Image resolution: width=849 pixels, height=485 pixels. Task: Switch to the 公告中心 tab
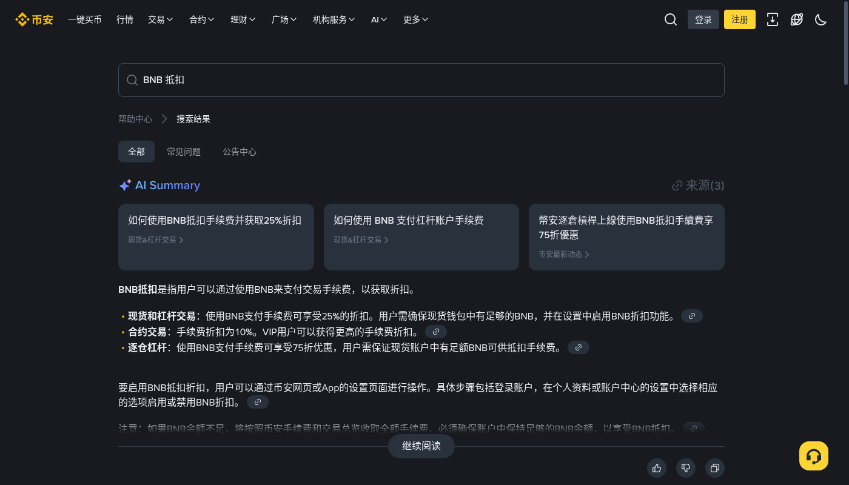240,152
